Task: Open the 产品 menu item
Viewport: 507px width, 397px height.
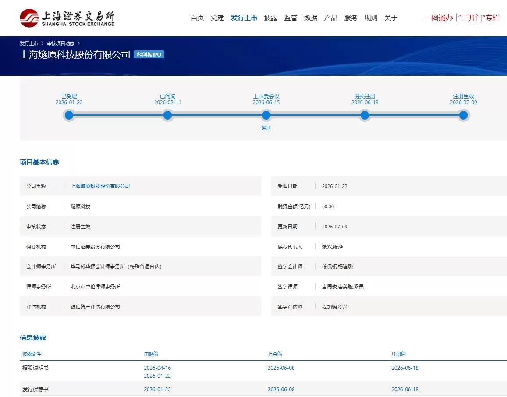Action: [331, 18]
